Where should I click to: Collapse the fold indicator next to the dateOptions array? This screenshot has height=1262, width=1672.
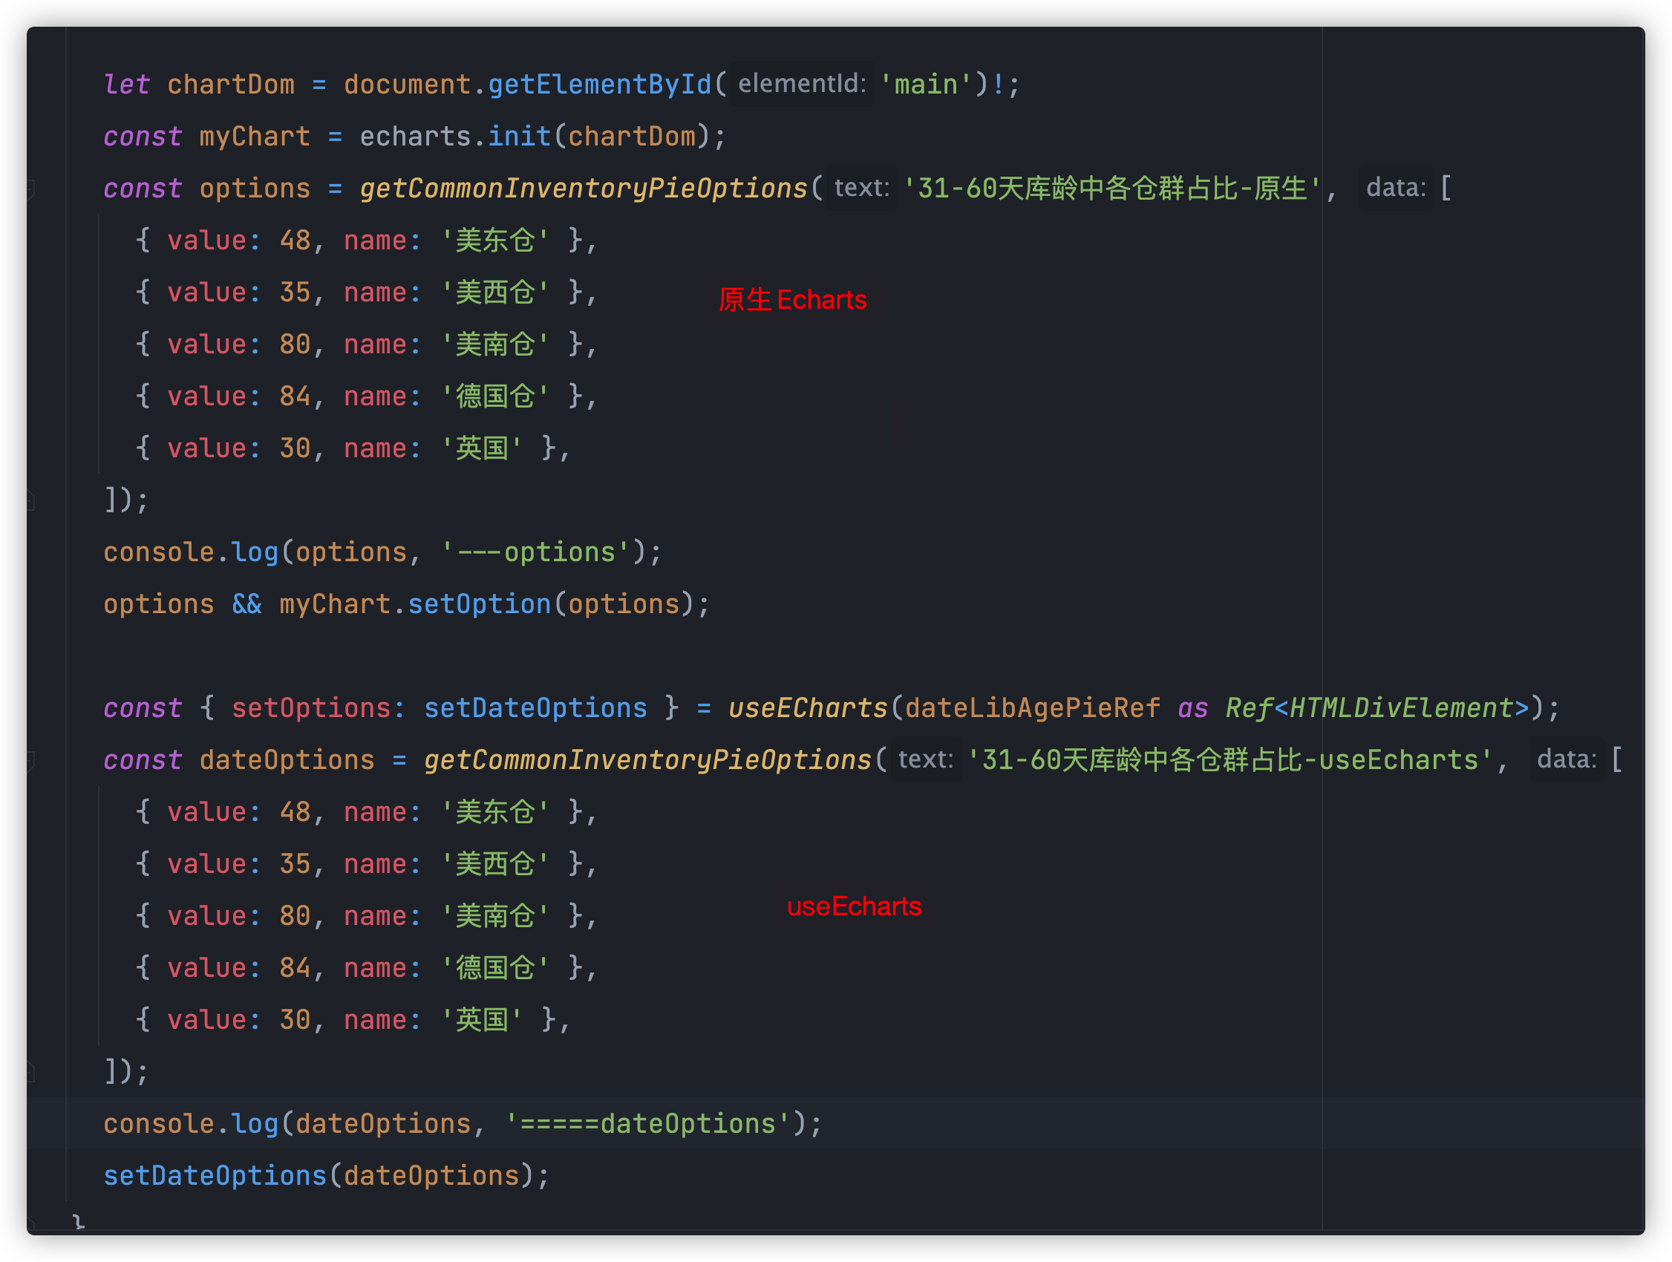[x=30, y=759]
